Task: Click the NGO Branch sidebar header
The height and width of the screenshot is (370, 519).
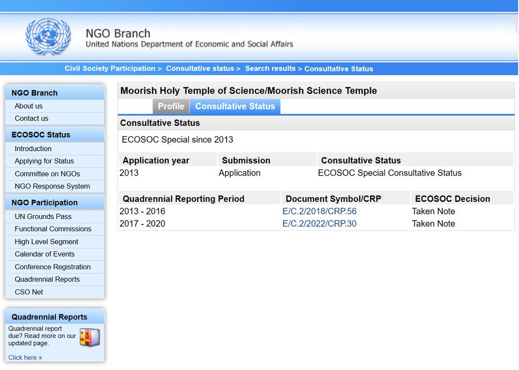Action: tap(54, 93)
